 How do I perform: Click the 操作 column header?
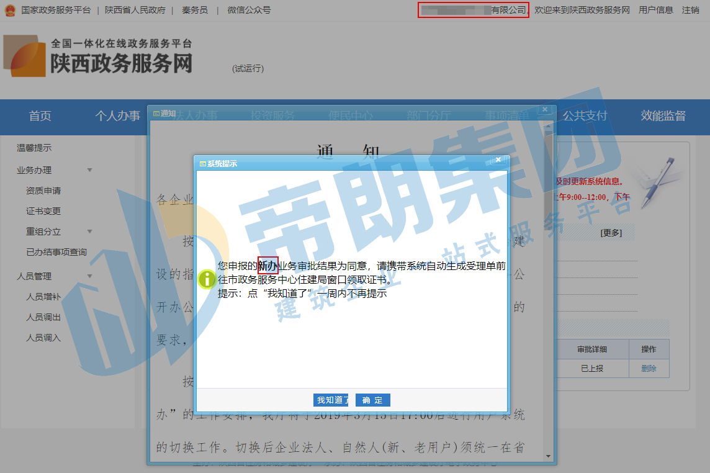[649, 349]
